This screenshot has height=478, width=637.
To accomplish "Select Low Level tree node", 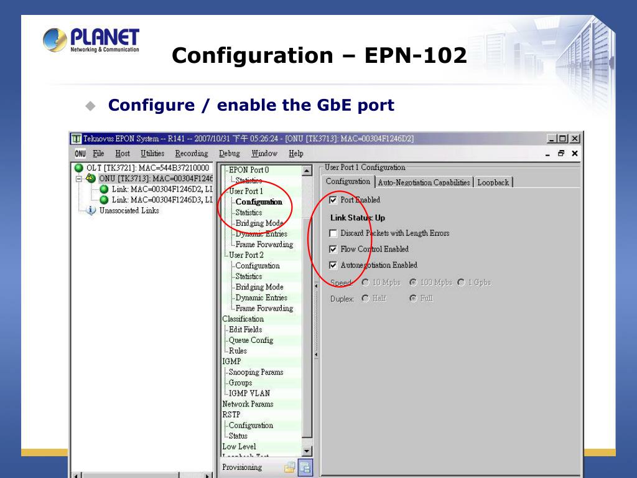I will 239,446.
